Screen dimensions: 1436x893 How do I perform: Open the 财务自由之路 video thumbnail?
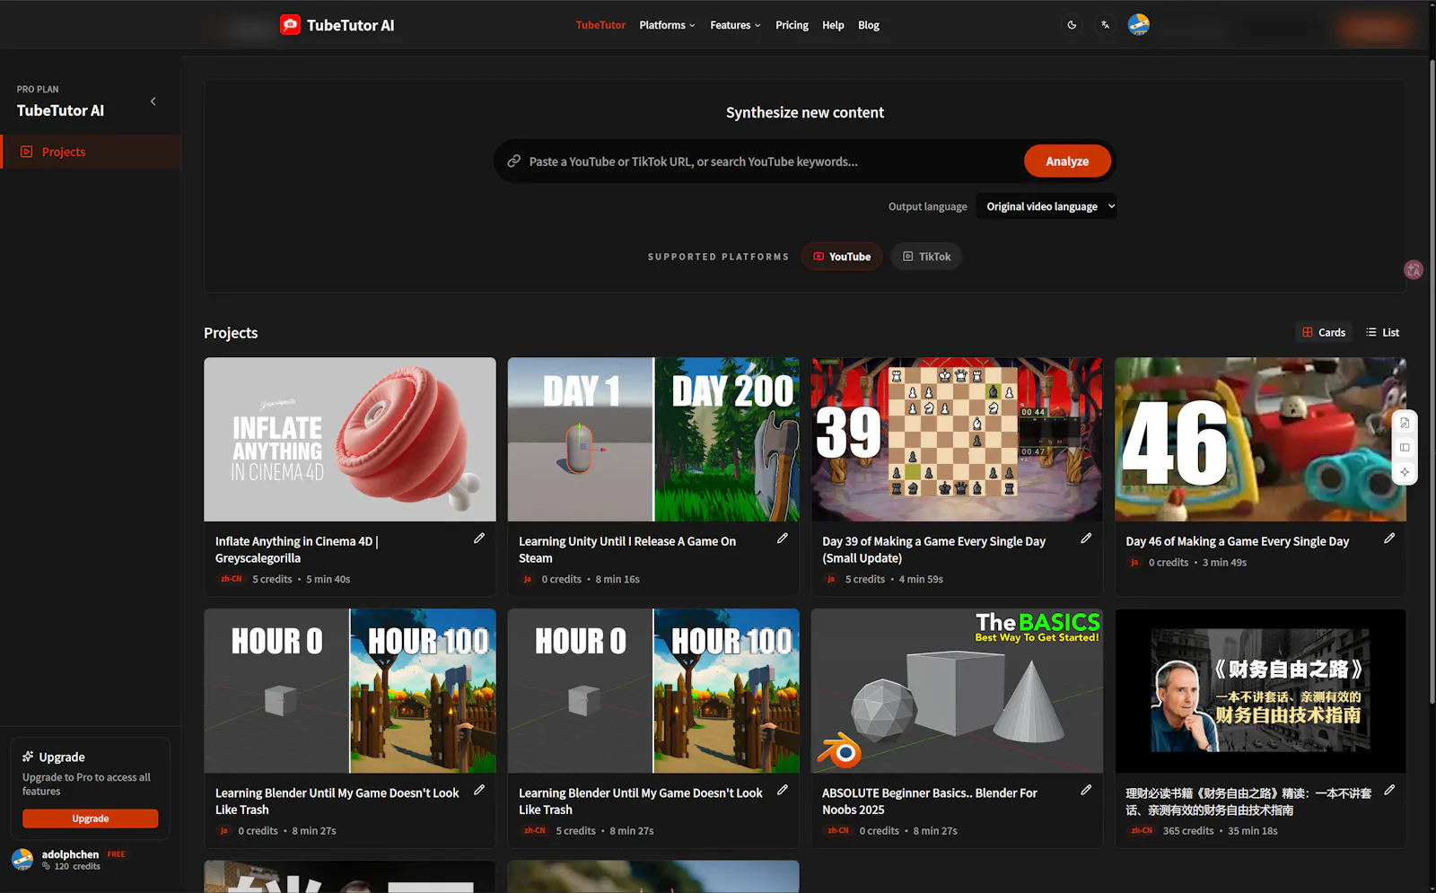(x=1260, y=691)
